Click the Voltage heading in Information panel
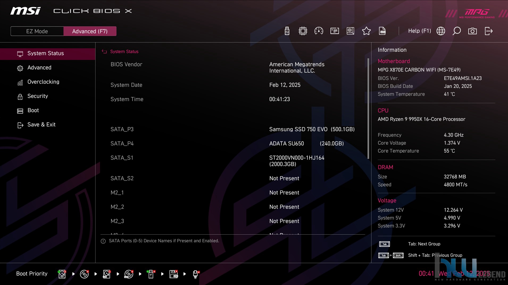Screen dimensions: 508x285 click(387, 201)
